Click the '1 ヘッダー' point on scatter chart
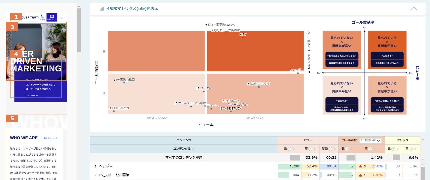This screenshot has height=180, width=430. point(298,73)
